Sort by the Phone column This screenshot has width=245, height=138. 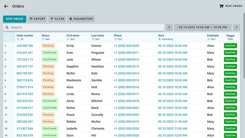pyautogui.click(x=118, y=39)
